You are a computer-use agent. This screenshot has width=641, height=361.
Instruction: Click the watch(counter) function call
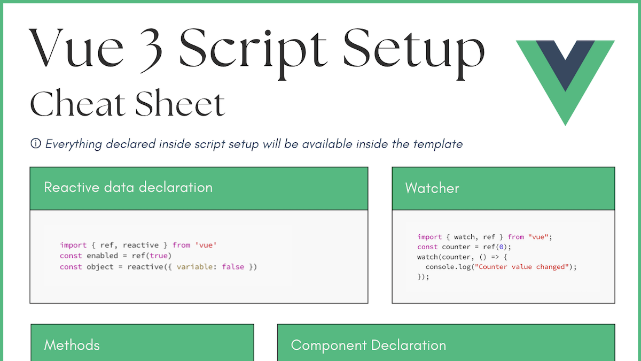click(443, 257)
